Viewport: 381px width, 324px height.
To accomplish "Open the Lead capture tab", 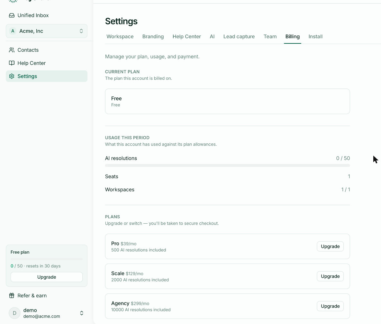I will tap(239, 37).
